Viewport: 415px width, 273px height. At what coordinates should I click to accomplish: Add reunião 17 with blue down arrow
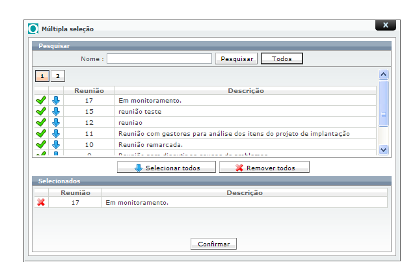pyautogui.click(x=56, y=100)
